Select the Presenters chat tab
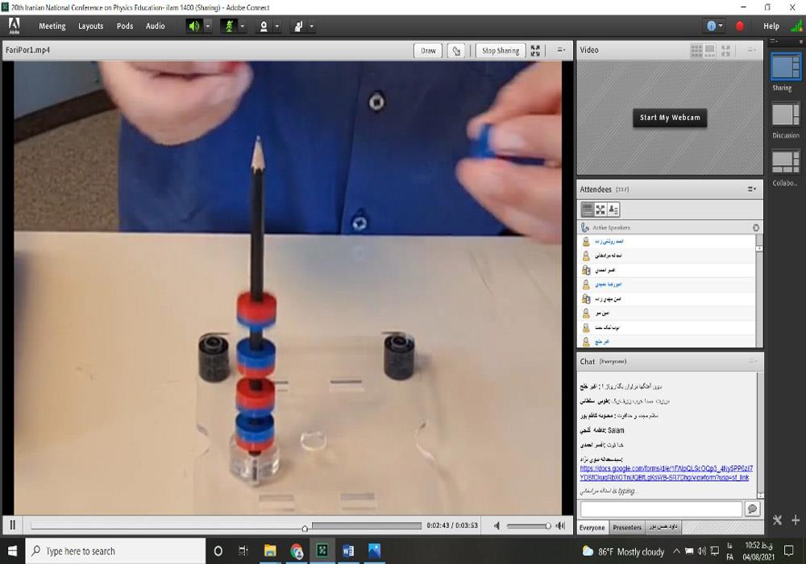Image resolution: width=806 pixels, height=564 pixels. (x=627, y=528)
